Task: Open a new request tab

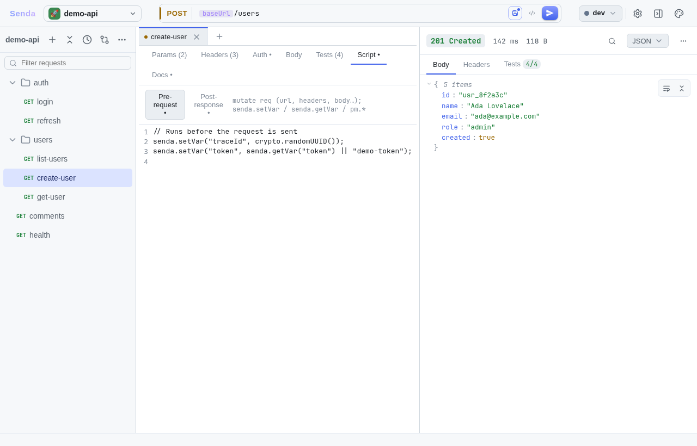Action: coord(219,36)
